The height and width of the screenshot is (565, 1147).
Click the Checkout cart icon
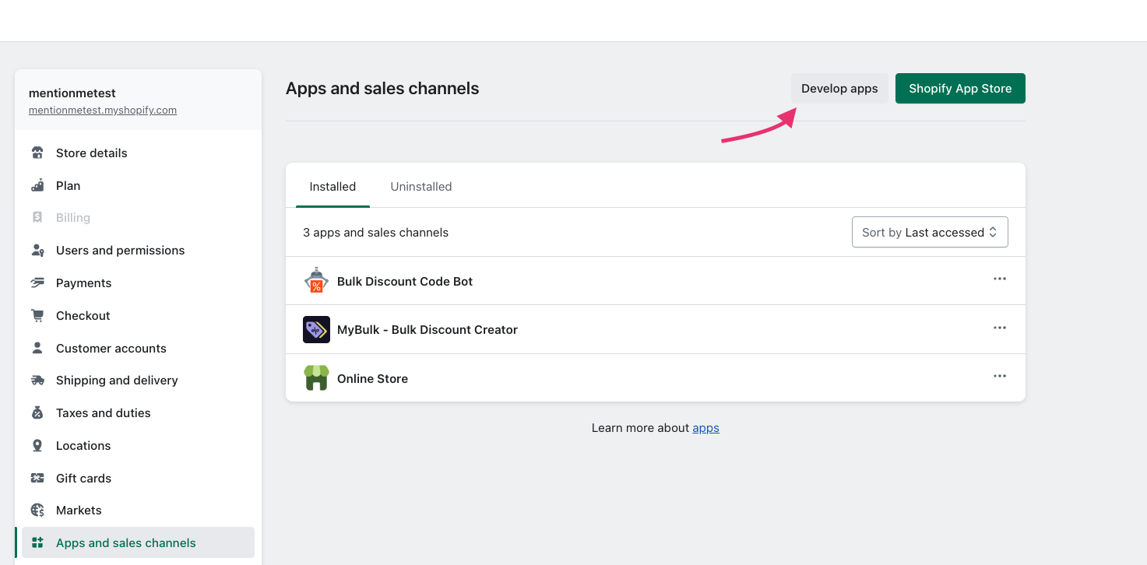[37, 315]
